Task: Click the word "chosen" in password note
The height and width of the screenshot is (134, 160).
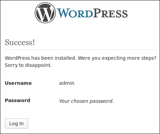Action: tap(79, 101)
